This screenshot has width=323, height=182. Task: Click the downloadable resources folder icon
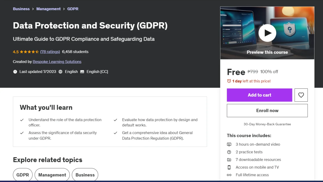(229, 160)
